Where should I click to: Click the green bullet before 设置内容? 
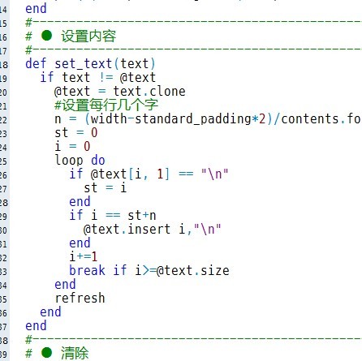tap(46, 36)
